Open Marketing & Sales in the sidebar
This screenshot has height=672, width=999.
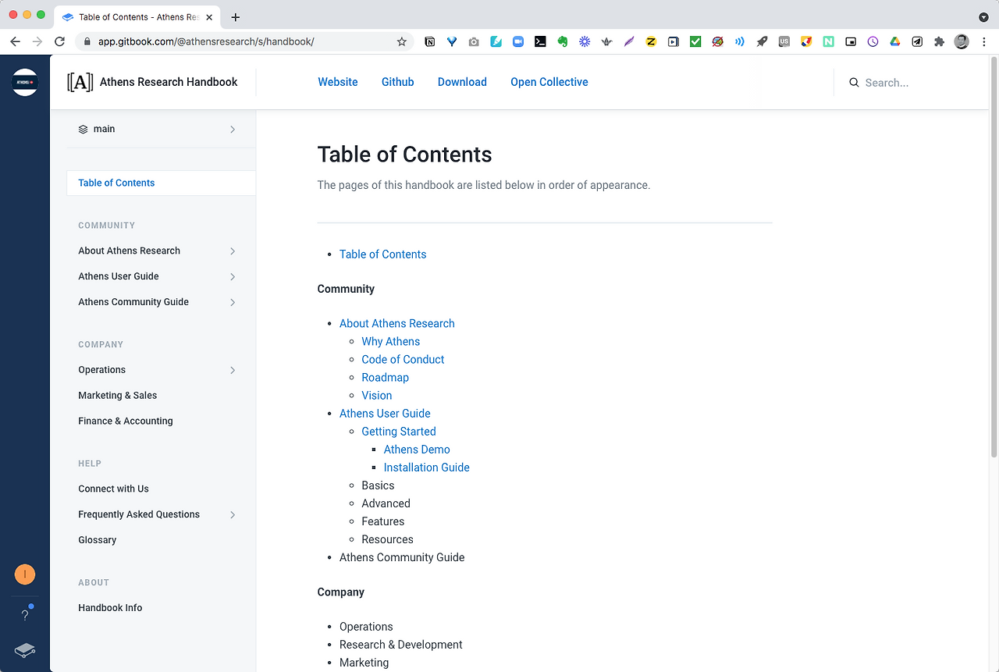tap(118, 396)
